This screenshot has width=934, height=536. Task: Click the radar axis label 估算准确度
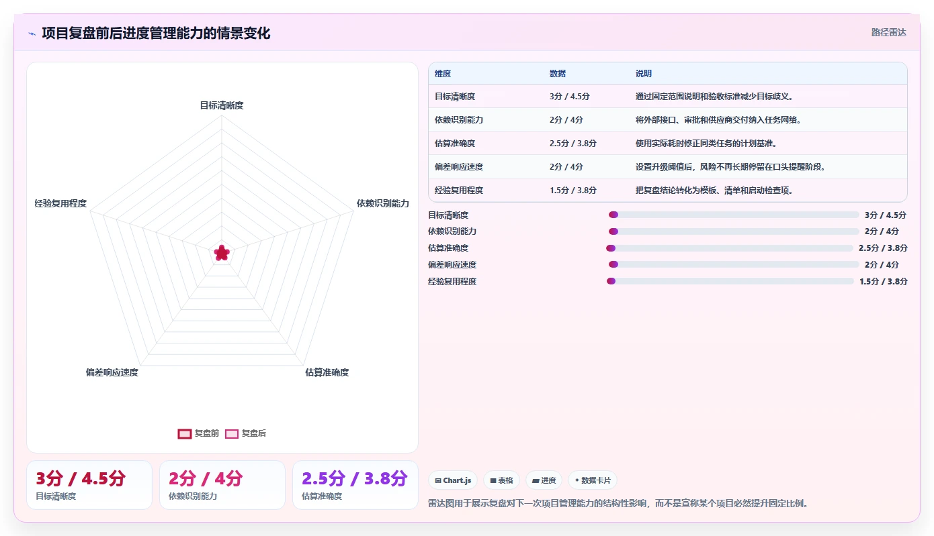click(x=327, y=372)
